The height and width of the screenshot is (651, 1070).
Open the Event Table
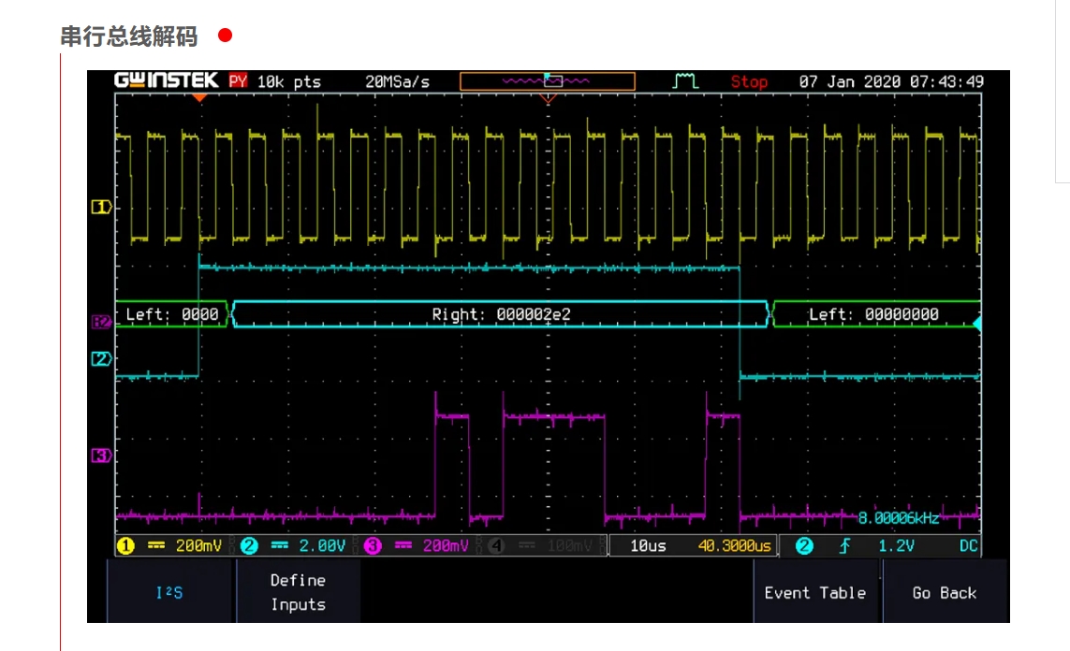pos(814,592)
